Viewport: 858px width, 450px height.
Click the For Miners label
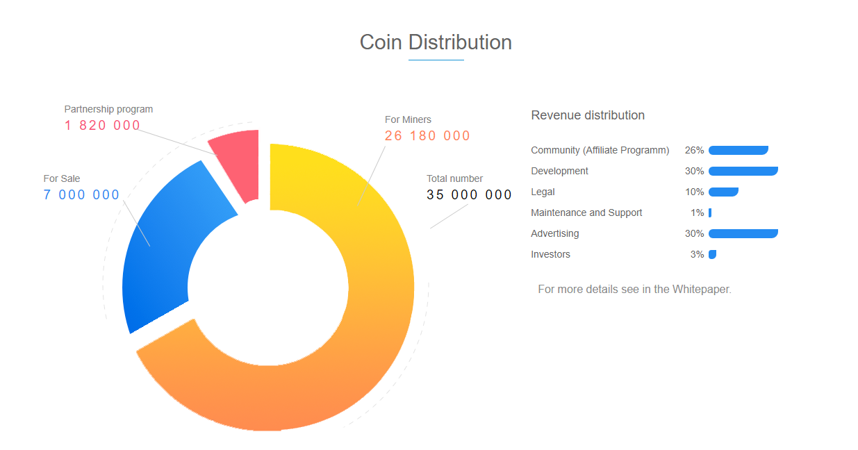[408, 119]
